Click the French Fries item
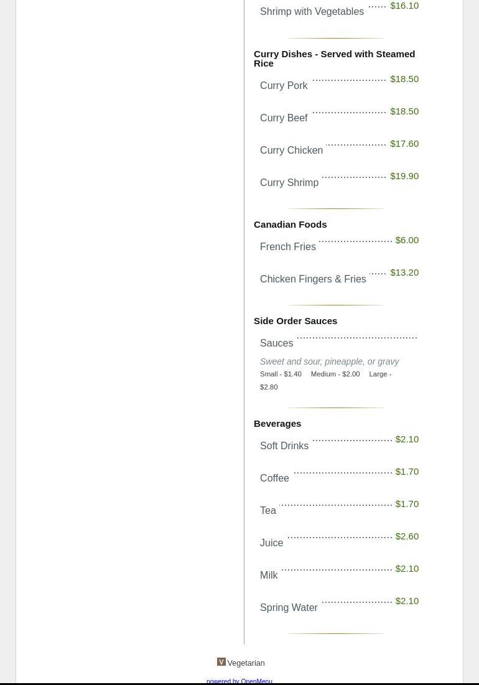 [288, 247]
